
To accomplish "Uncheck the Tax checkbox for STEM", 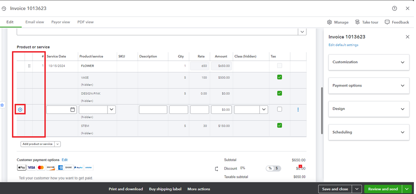I will tap(279, 125).
